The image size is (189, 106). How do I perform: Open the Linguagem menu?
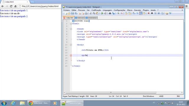pyautogui.click(x=107, y=10)
